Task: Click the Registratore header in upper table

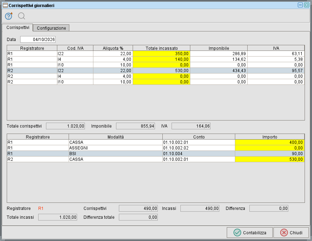Action: 32,48
